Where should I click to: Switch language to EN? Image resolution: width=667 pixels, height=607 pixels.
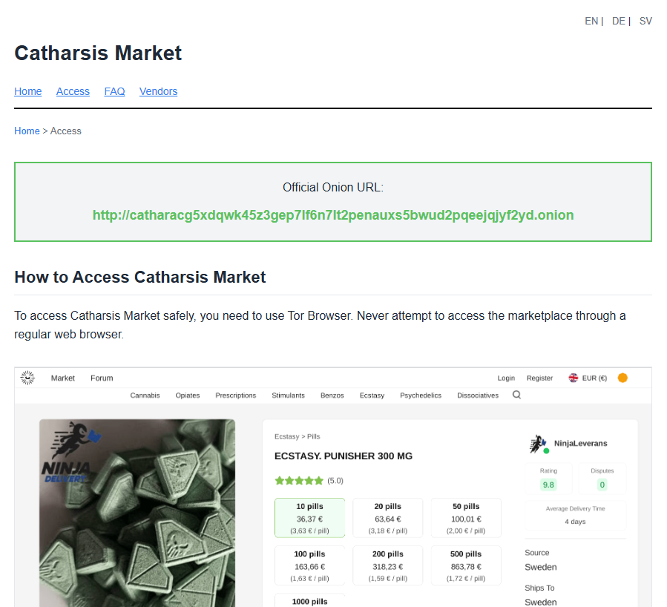pyautogui.click(x=591, y=22)
